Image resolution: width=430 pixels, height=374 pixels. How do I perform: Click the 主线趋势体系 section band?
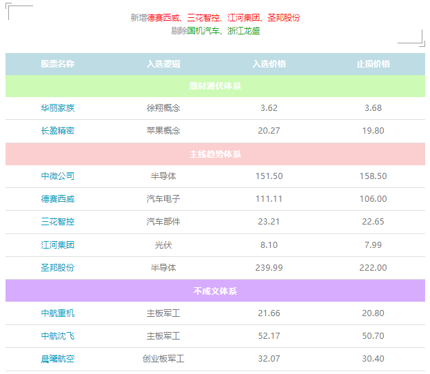(x=215, y=154)
